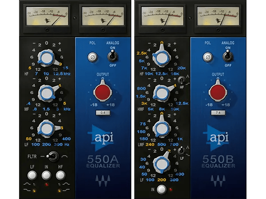Select 800 on 550B HMF band
Viewport: 266px width, 199px height.
pos(141,88)
